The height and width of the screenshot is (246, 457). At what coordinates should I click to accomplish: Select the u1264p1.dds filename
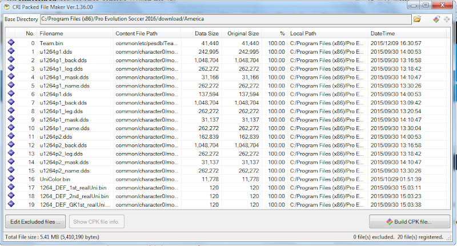(x=55, y=94)
